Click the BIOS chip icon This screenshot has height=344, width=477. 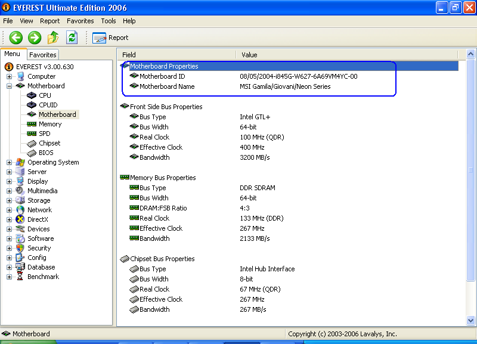click(32, 153)
